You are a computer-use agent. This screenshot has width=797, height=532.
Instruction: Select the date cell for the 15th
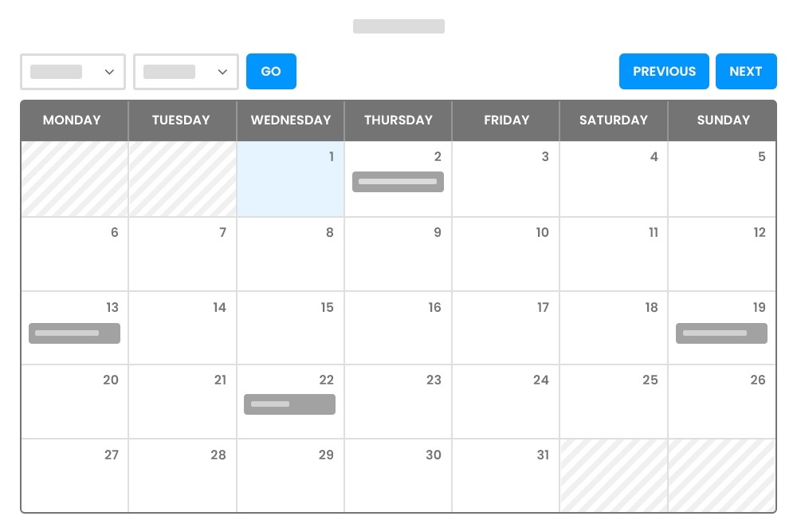coord(290,328)
